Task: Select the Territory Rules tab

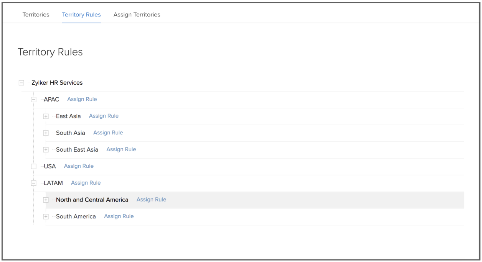Action: click(81, 15)
